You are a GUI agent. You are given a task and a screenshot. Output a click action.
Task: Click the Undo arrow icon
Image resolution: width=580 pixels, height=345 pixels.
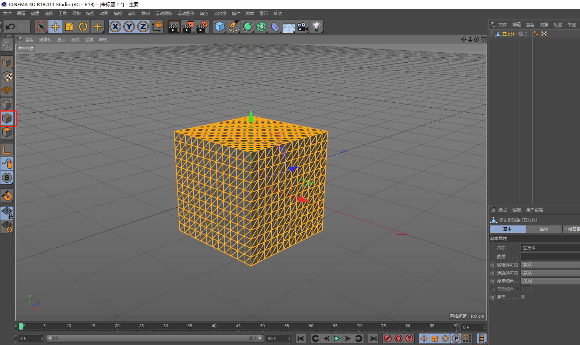10,27
